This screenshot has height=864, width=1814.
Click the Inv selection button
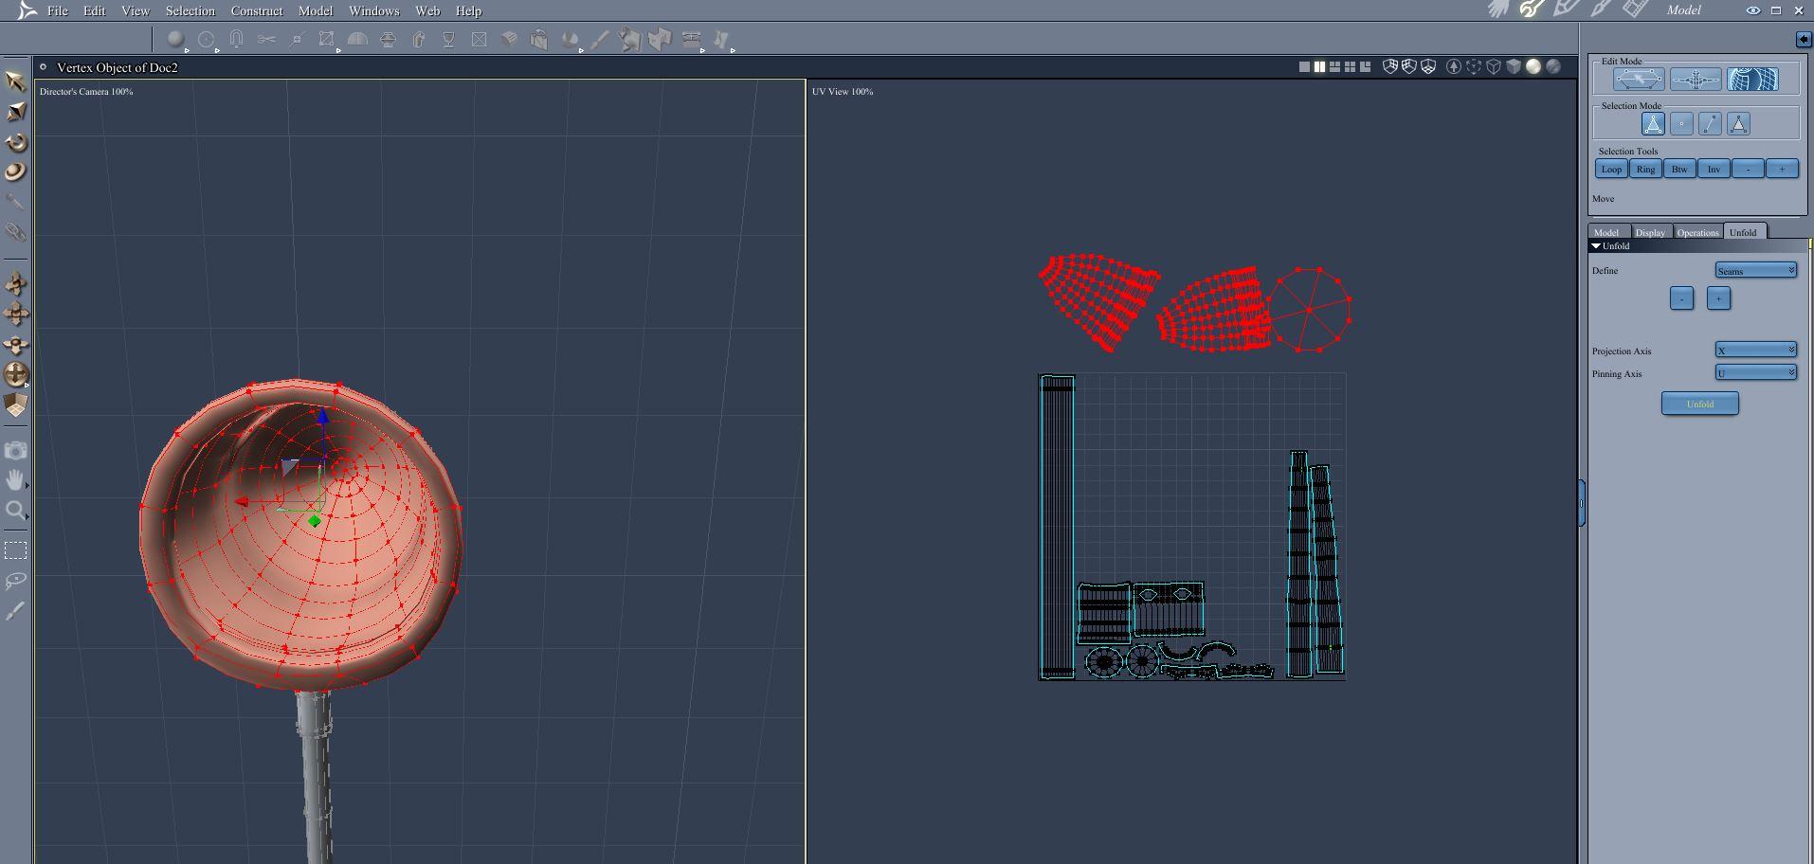pyautogui.click(x=1714, y=169)
